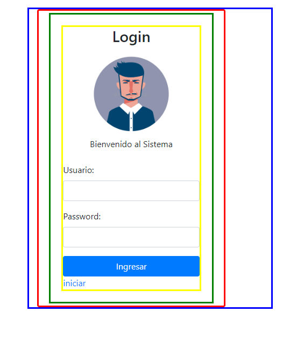This screenshot has height=339, width=304.
Task: Click the Bienvenido al Sistema message
Action: tap(131, 144)
